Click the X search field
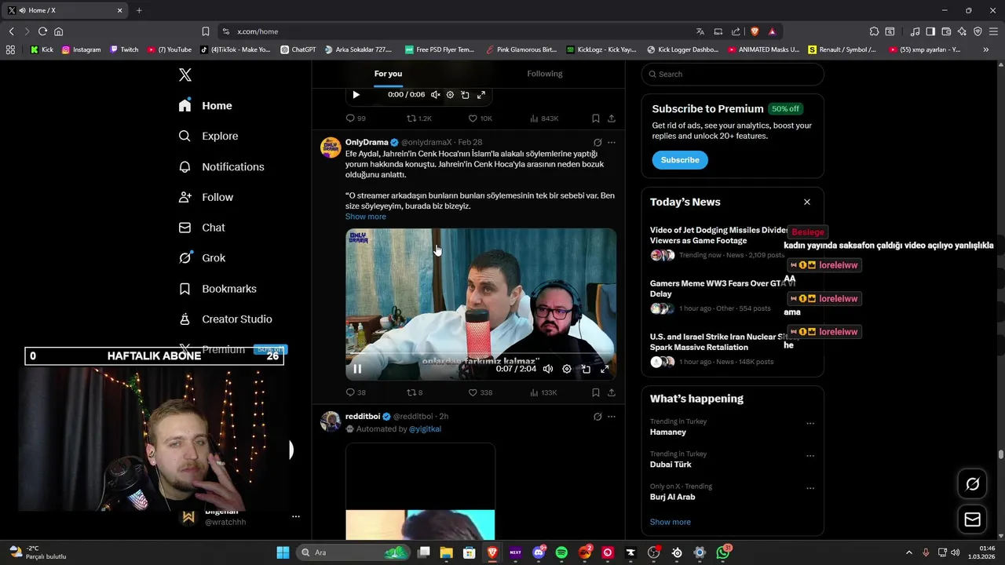 [733, 74]
